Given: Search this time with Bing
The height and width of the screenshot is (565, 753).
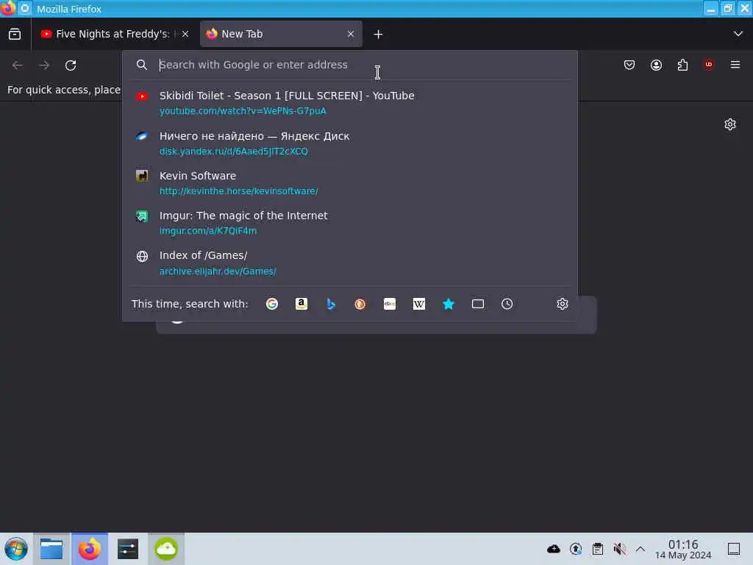Looking at the screenshot, I should 330,304.
